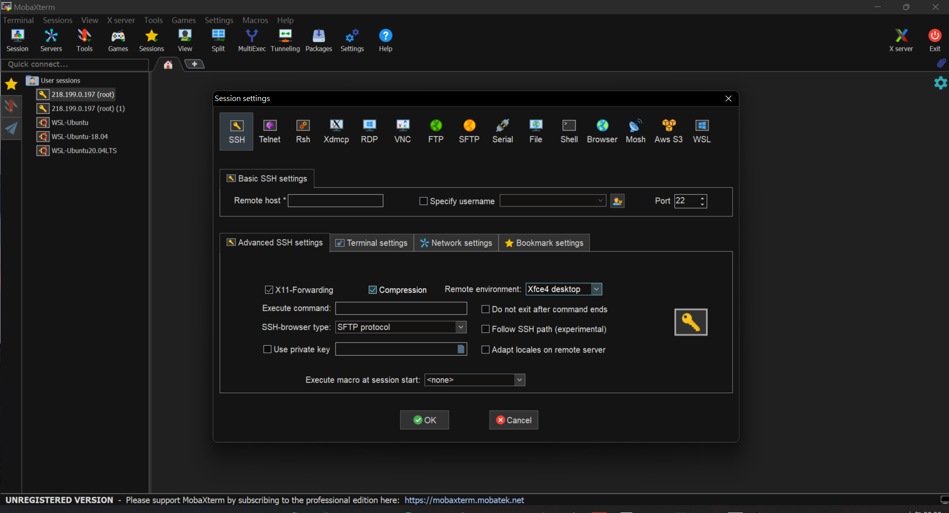Switch to the Terminal settings tab

[x=372, y=243]
